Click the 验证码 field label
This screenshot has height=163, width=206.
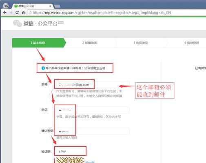coord(46,152)
